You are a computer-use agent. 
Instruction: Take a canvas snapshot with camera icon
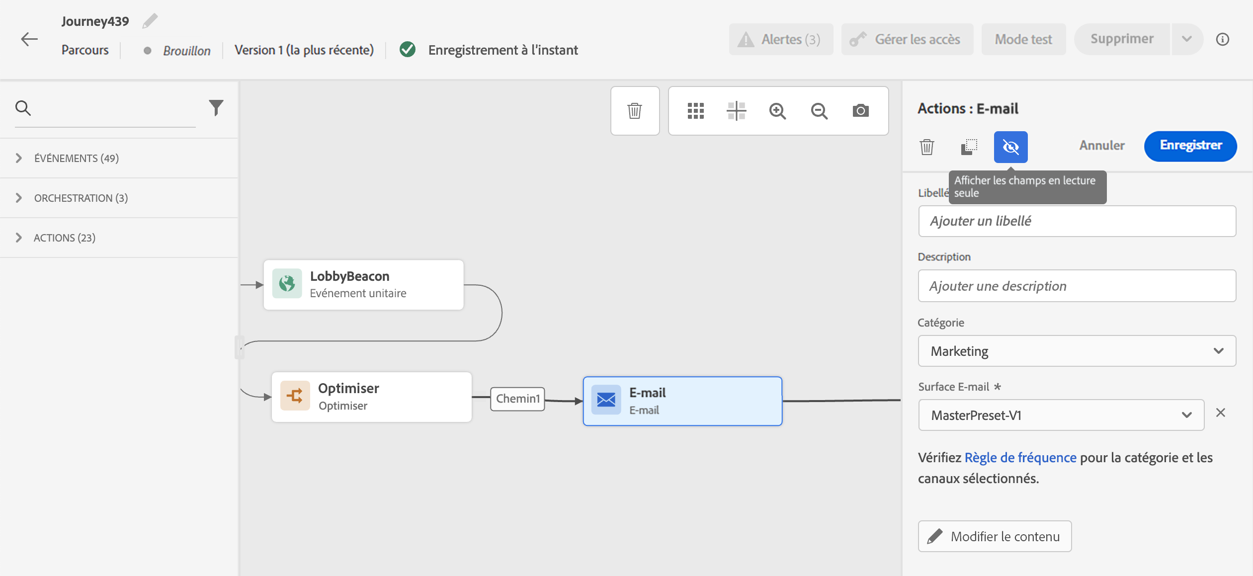click(860, 111)
